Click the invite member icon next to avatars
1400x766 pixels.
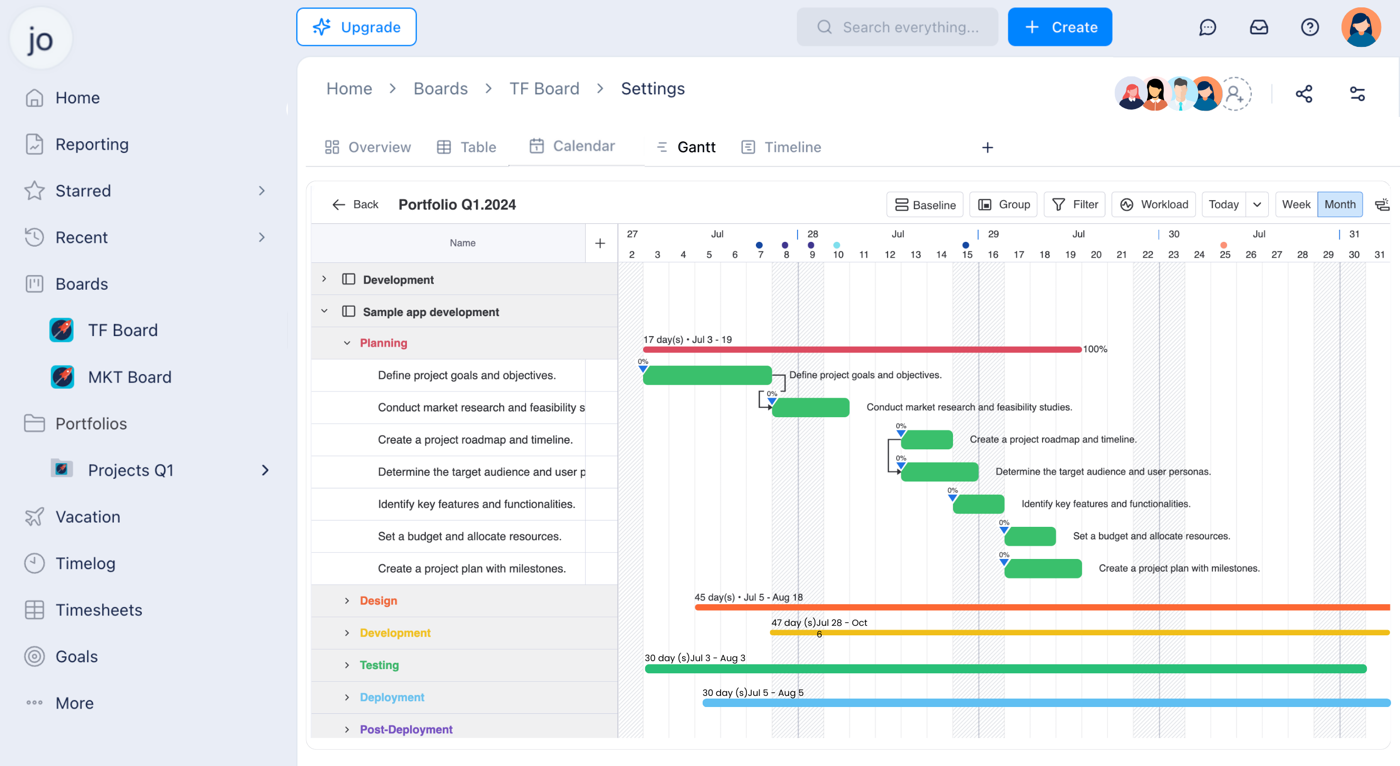[x=1236, y=94]
